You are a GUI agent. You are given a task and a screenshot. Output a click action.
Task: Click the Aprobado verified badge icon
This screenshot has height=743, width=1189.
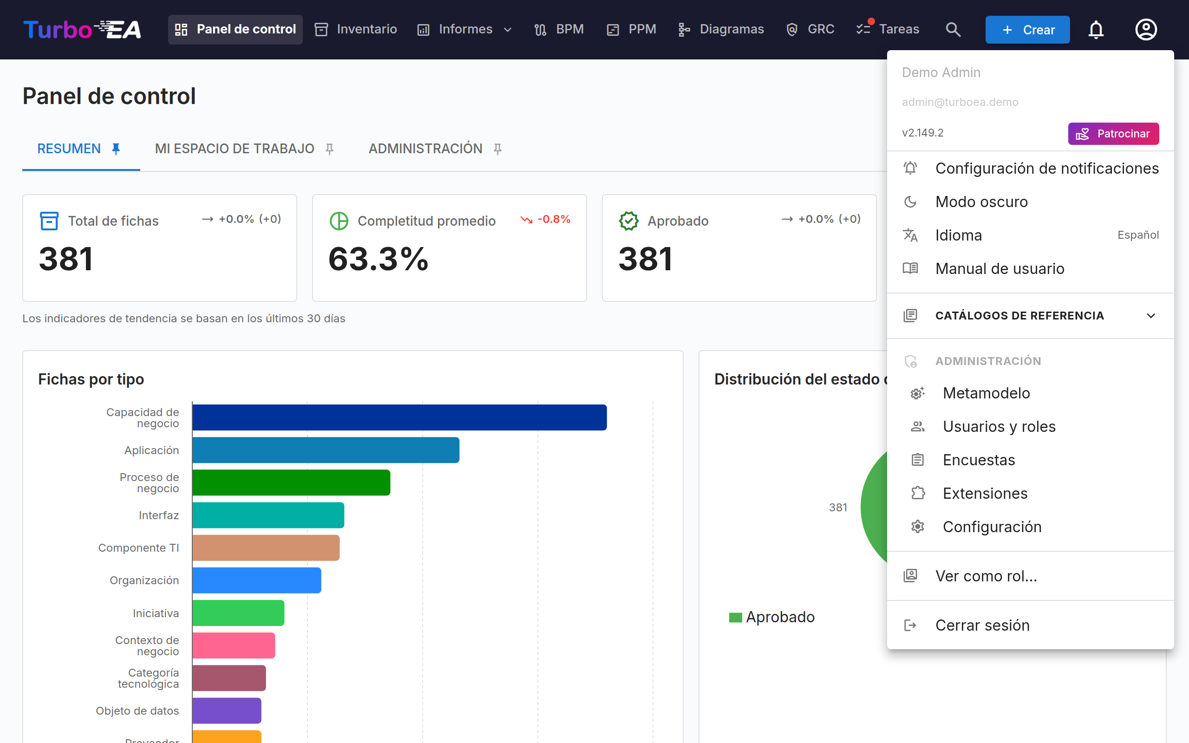click(629, 221)
